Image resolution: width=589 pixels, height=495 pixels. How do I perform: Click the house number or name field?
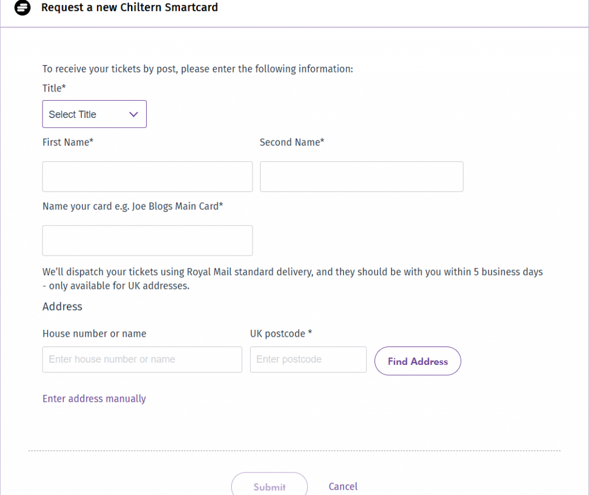click(x=142, y=359)
